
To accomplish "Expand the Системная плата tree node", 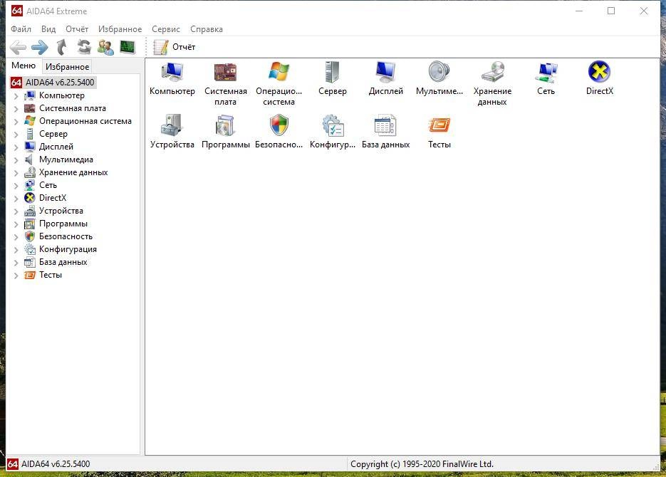I will (x=16, y=109).
